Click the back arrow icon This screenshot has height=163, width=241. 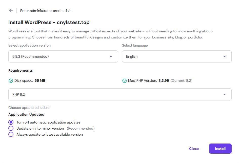point(11,11)
